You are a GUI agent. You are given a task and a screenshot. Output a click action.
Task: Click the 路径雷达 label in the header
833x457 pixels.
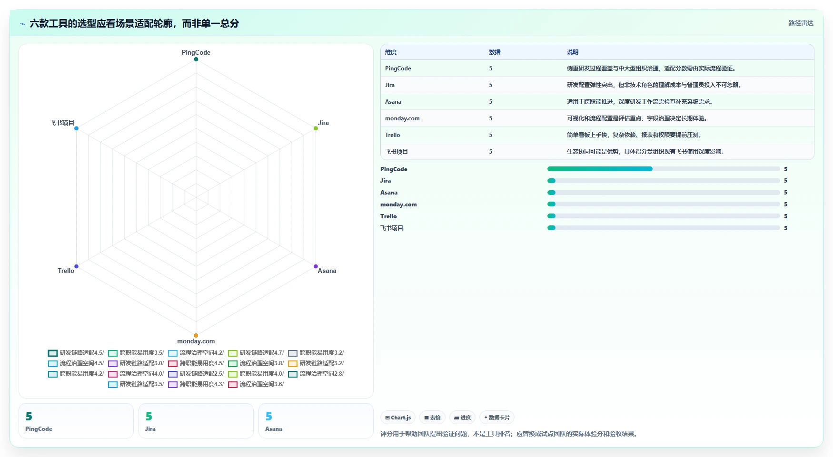pos(801,23)
